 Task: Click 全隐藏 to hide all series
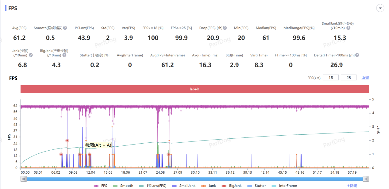352,186
